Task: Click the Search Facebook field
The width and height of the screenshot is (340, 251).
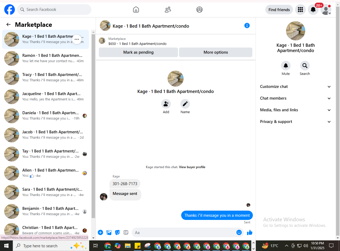Action: 54,10
